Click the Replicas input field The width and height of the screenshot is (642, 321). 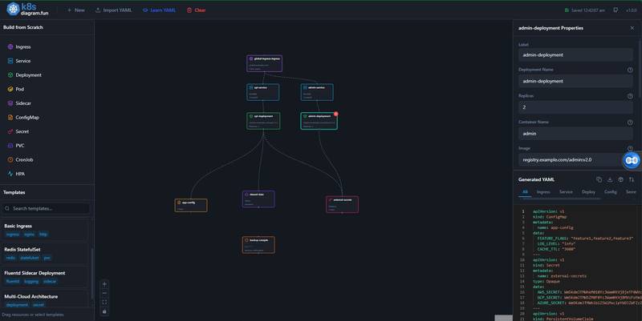coord(575,107)
